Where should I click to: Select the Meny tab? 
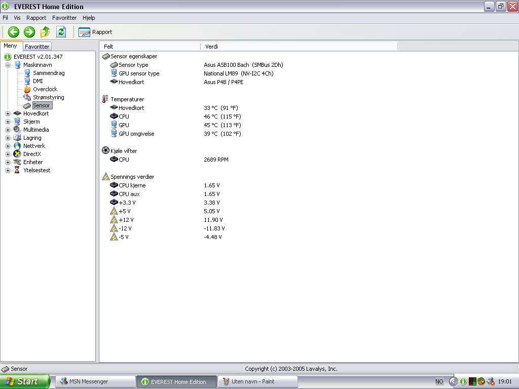pos(11,46)
